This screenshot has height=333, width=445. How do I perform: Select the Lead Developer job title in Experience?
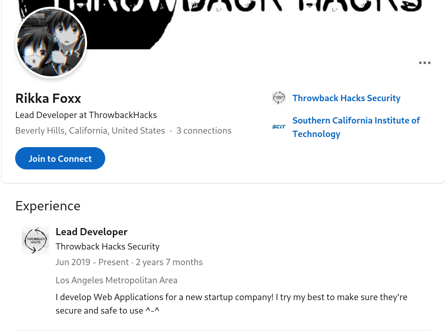91,232
